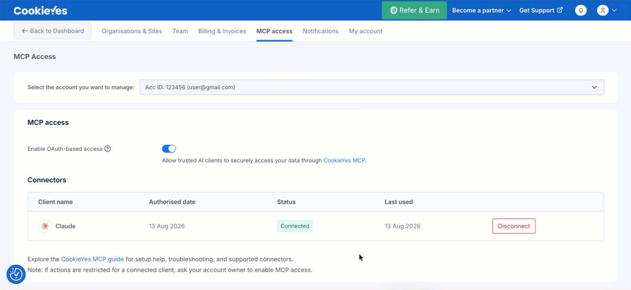Open the notifications bell icon
This screenshot has height=290, width=631.
[581, 10]
